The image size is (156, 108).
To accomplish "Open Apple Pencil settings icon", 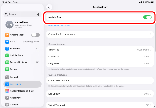I will (x=7, y=98).
